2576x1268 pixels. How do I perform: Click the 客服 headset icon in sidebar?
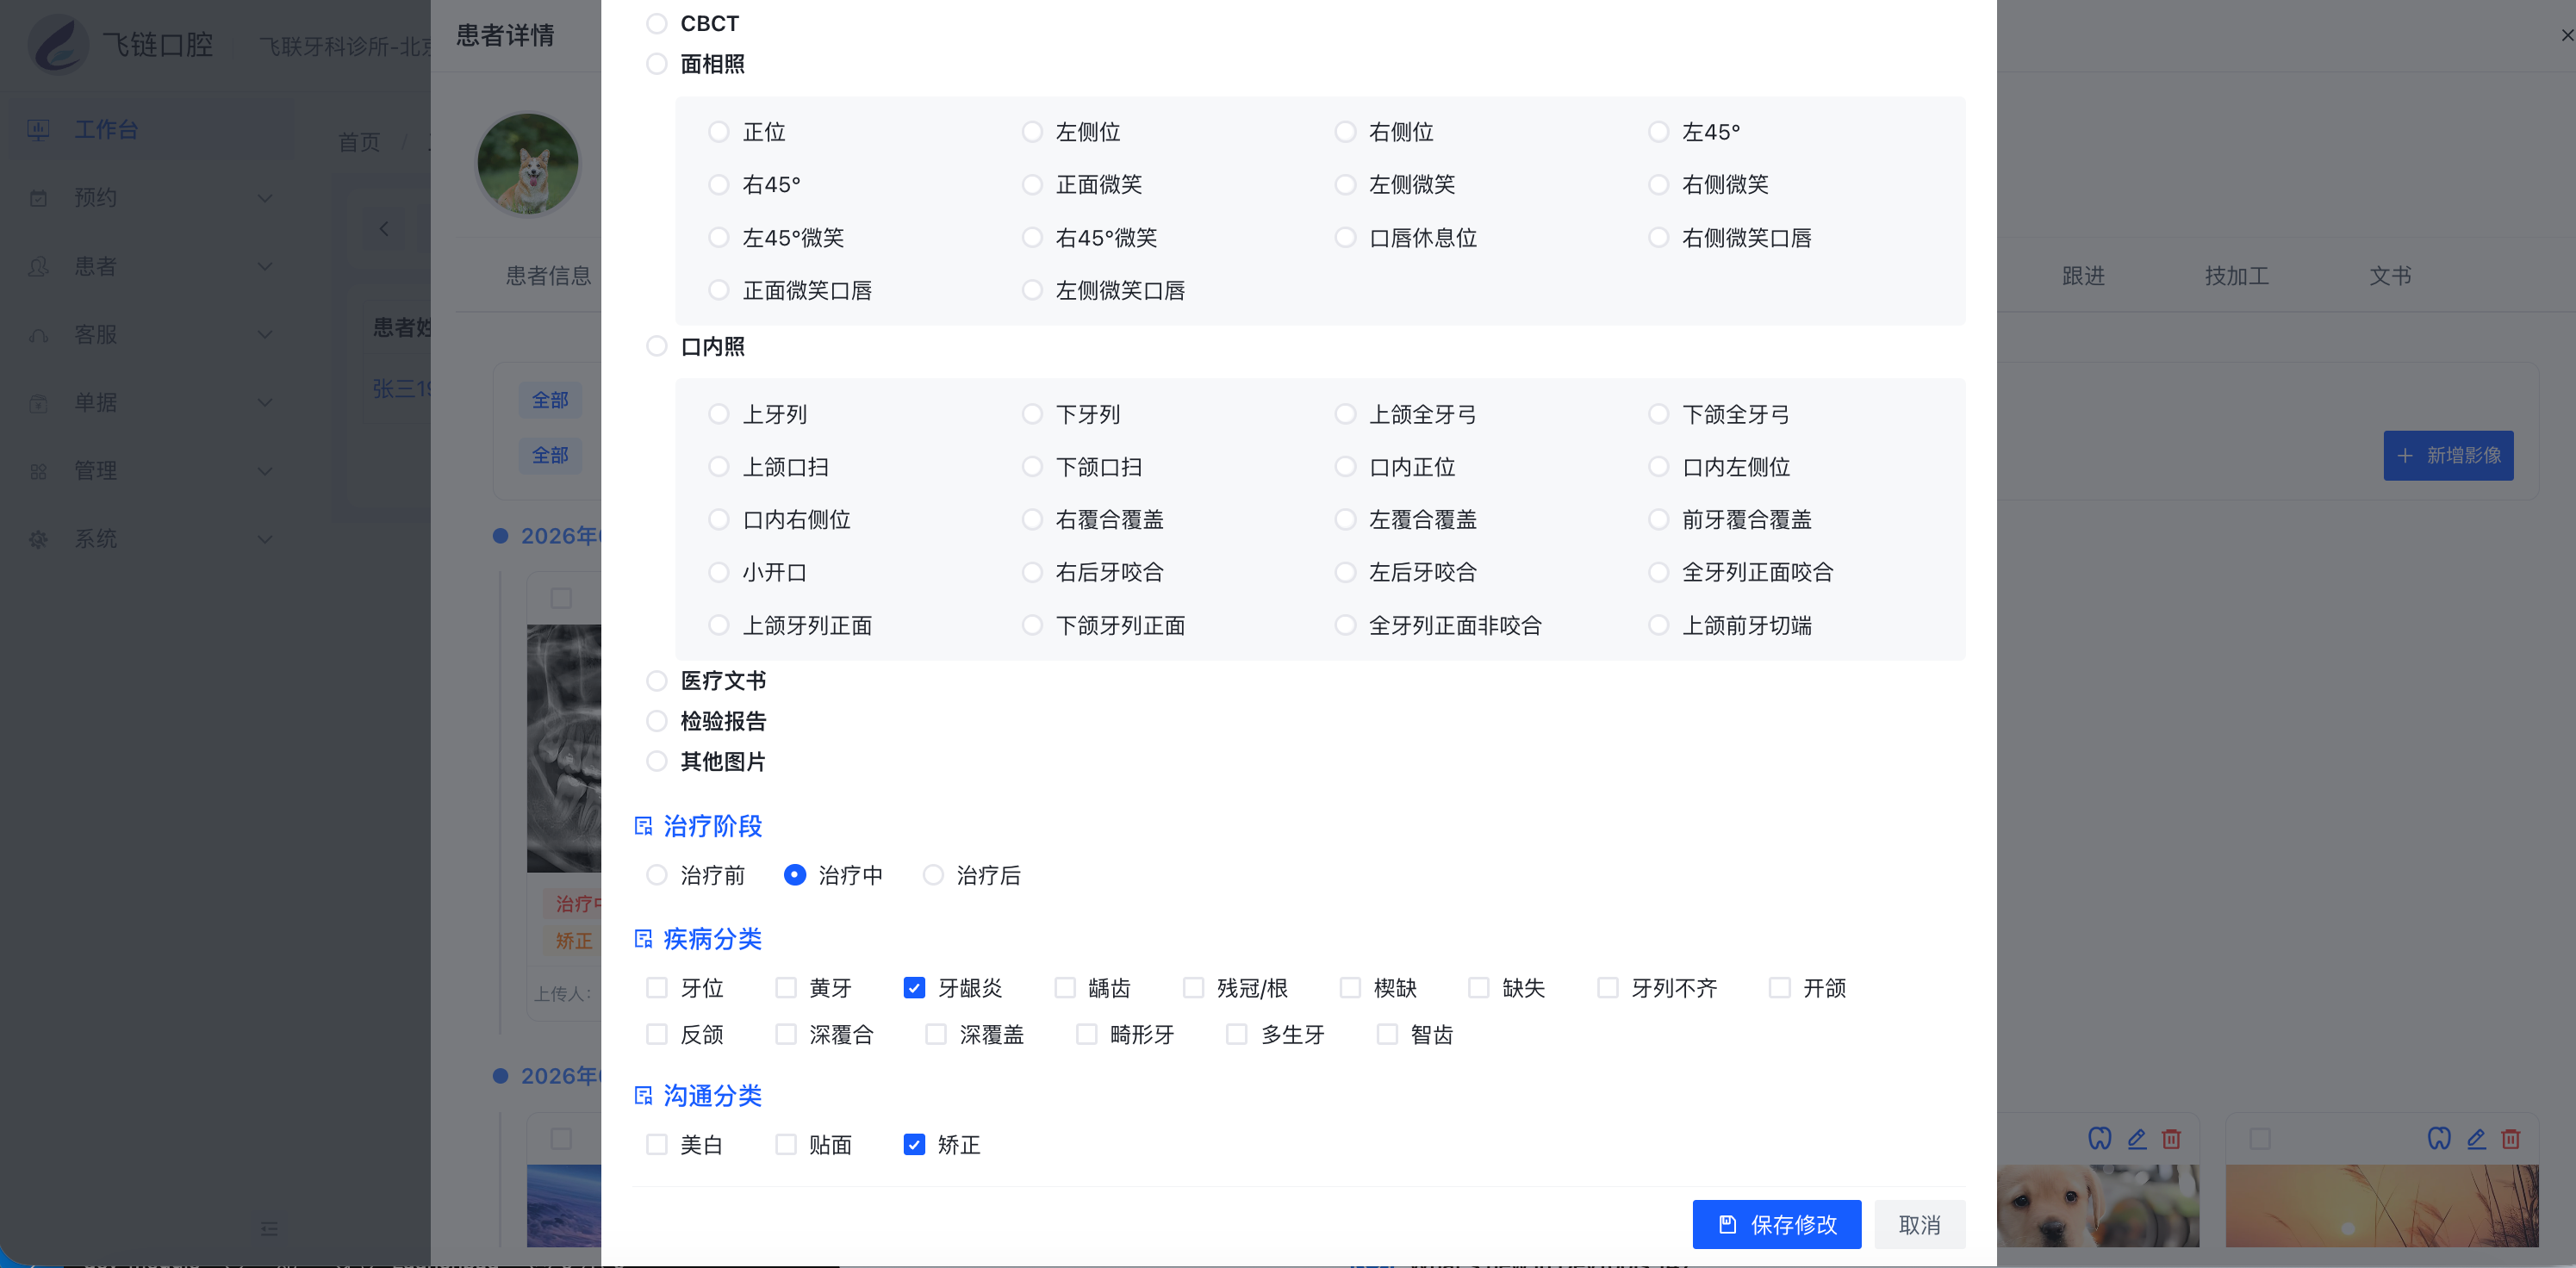38,335
